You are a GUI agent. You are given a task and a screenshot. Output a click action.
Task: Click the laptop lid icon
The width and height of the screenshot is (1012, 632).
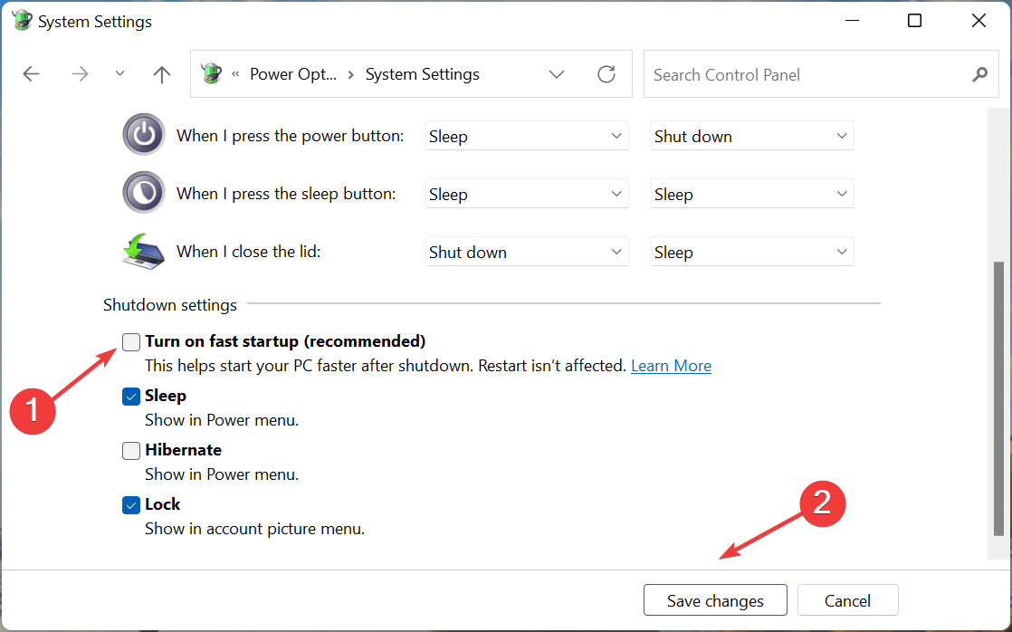pos(143,251)
